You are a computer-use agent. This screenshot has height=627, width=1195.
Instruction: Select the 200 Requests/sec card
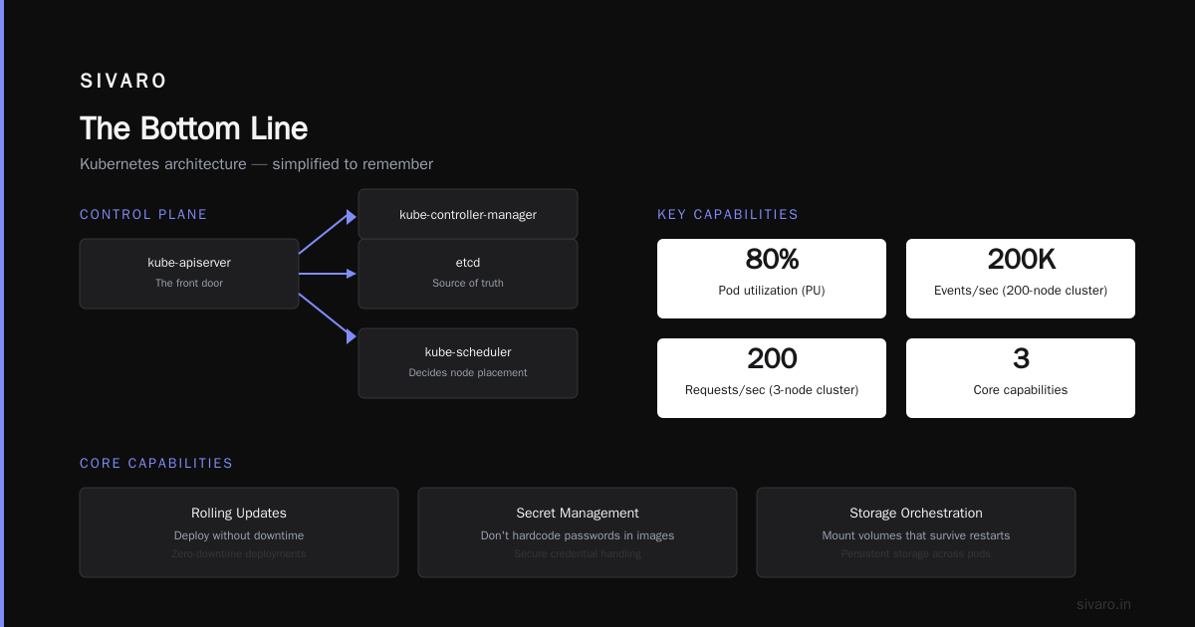pyautogui.click(x=772, y=378)
